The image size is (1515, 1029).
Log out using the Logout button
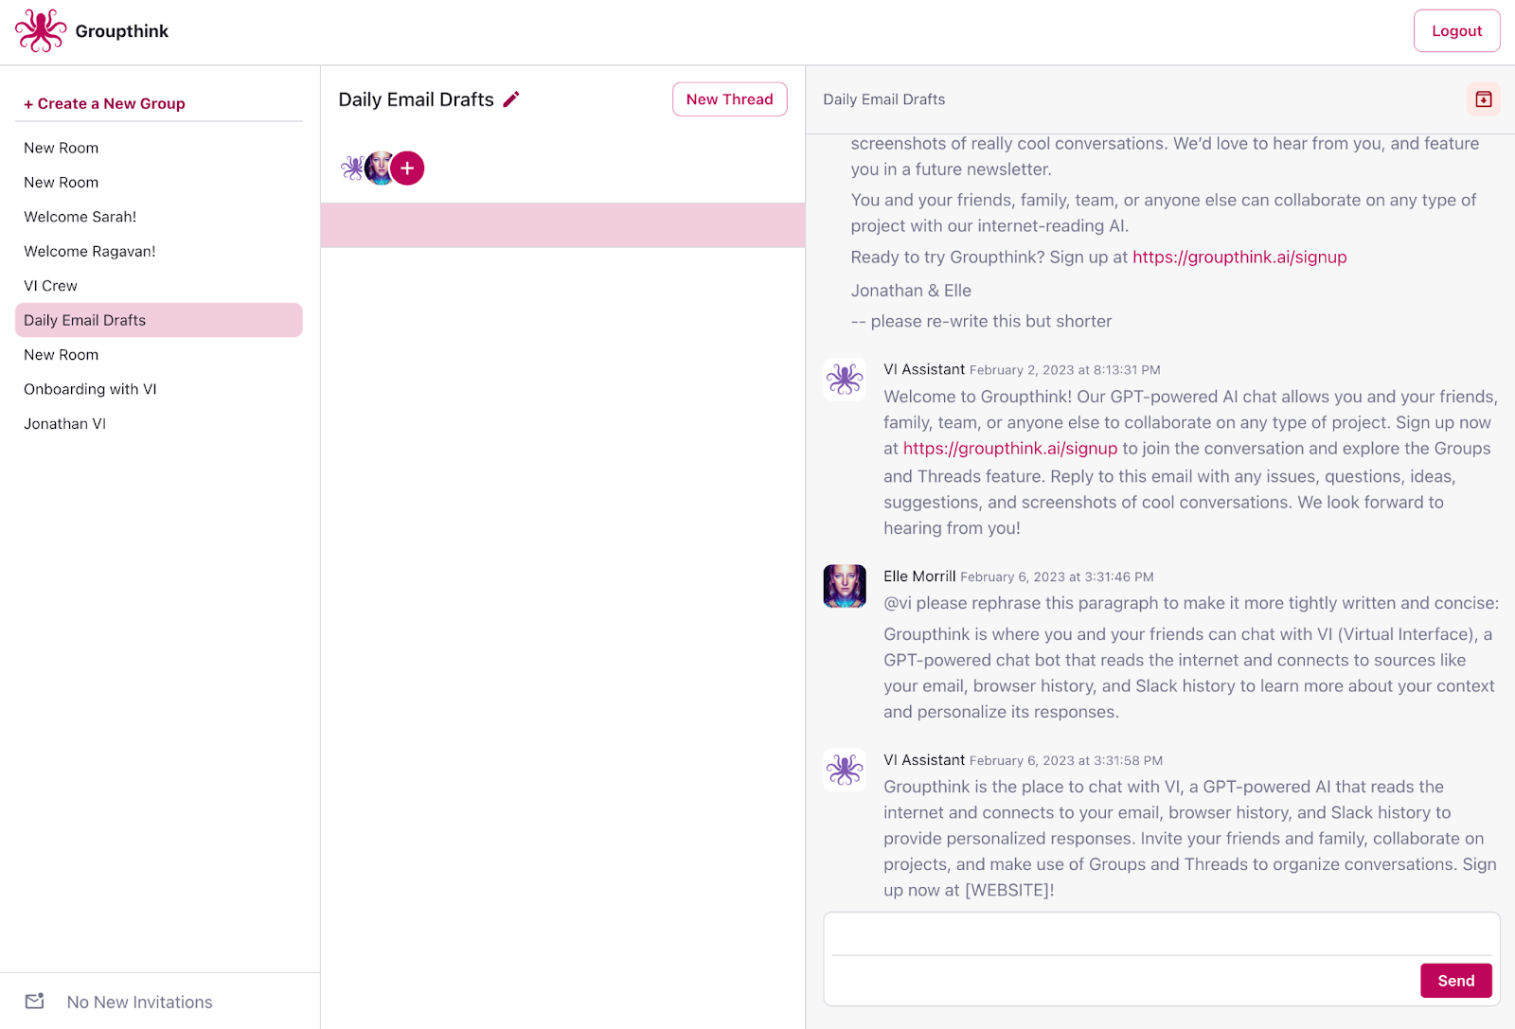tap(1457, 31)
